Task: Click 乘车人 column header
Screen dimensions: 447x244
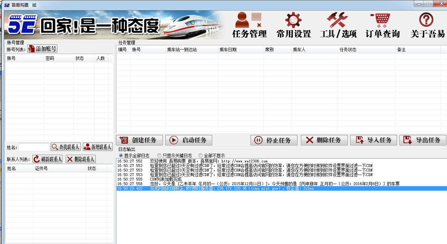Action: click(x=315, y=50)
